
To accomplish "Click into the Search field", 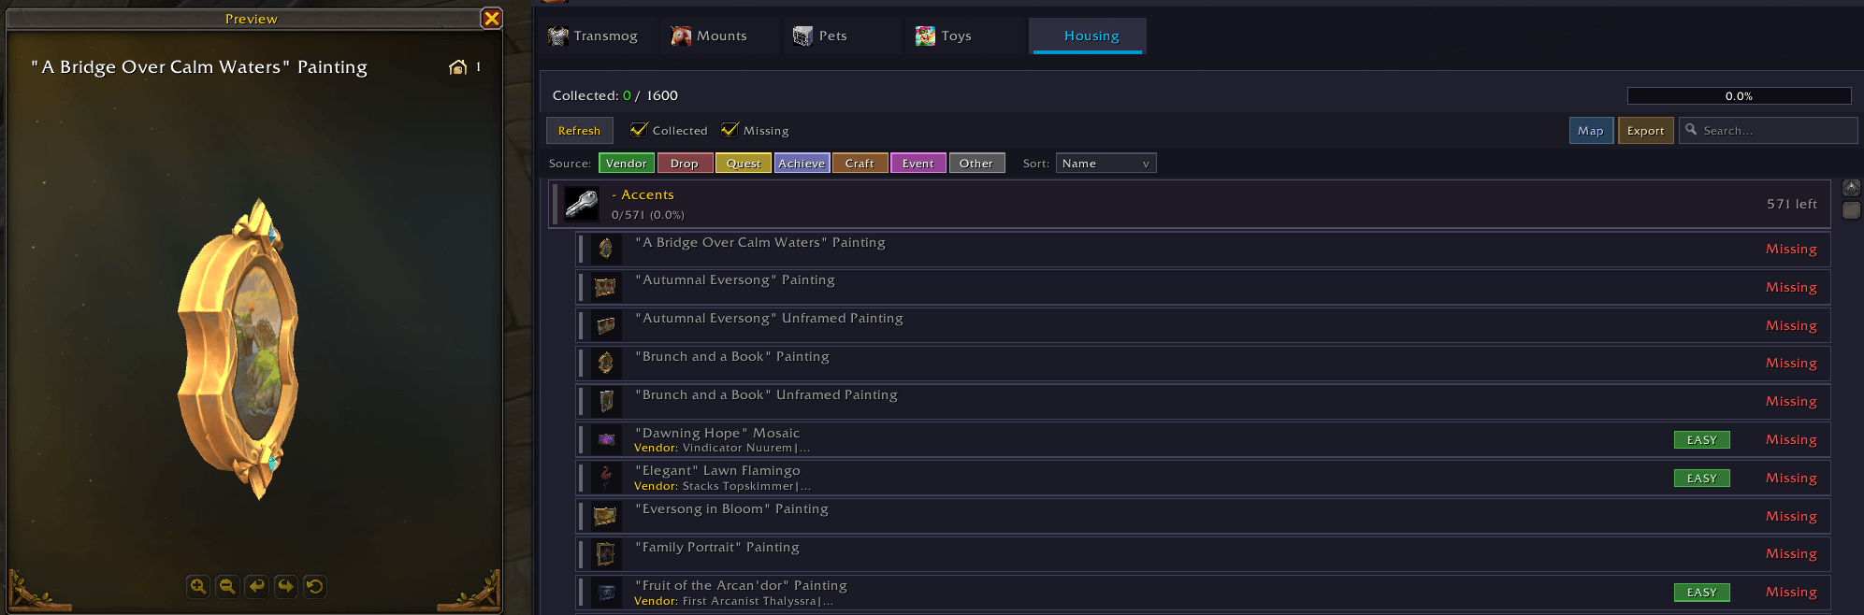I will click(x=1769, y=131).
